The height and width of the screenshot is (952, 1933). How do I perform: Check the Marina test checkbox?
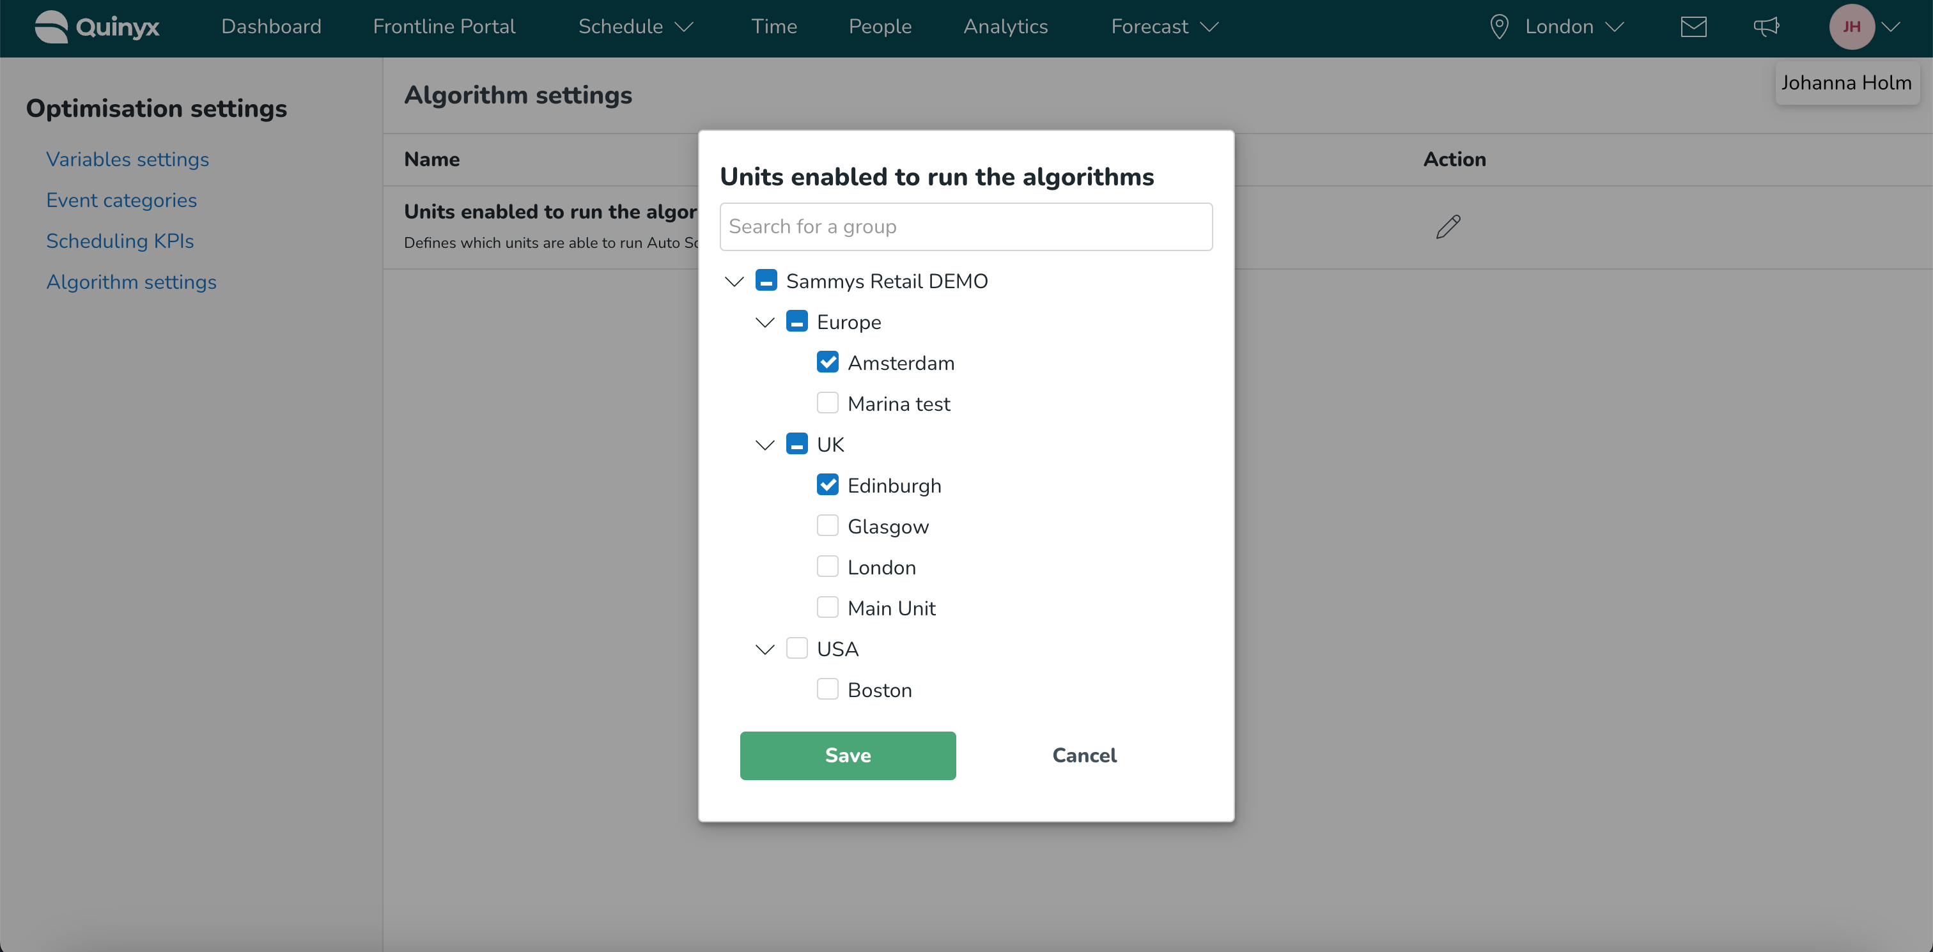pyautogui.click(x=827, y=404)
